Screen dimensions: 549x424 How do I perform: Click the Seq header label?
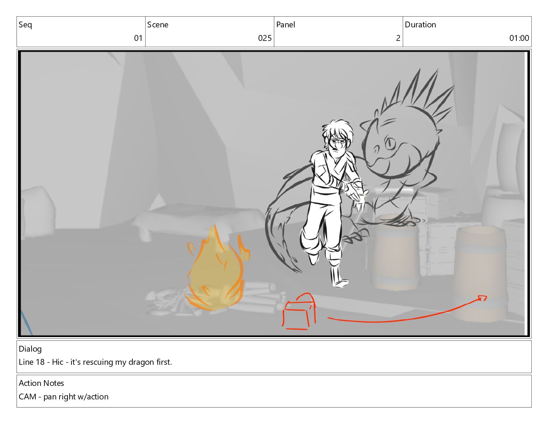point(25,25)
